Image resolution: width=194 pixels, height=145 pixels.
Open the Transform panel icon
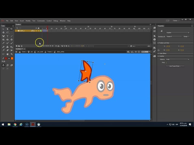coord(154,43)
